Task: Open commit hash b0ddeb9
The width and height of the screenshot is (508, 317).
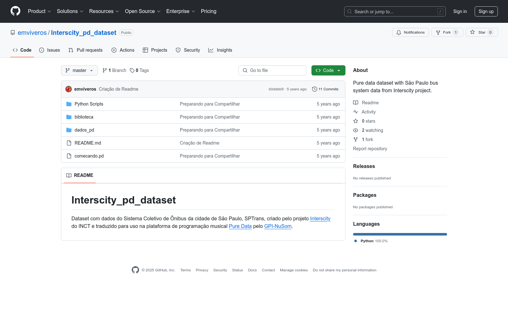Action: pos(276,89)
